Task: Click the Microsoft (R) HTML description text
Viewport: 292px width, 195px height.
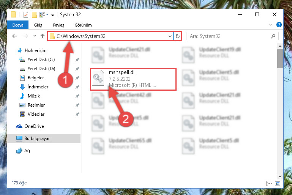Action: pos(133,85)
